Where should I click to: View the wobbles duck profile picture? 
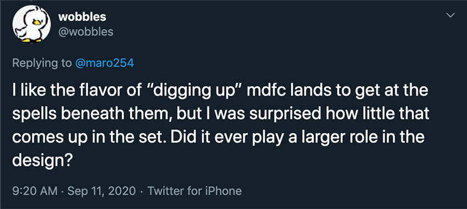[x=32, y=24]
